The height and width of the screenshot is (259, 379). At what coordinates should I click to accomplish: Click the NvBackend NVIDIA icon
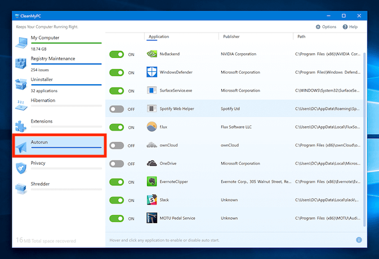click(x=152, y=54)
